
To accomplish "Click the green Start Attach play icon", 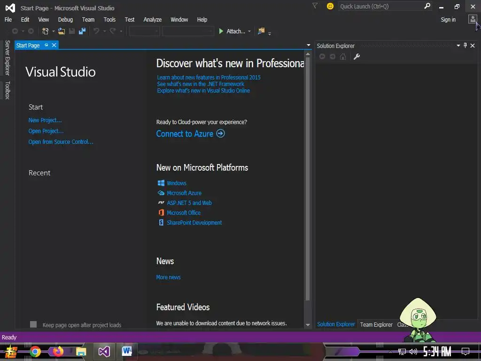I will click(x=221, y=31).
